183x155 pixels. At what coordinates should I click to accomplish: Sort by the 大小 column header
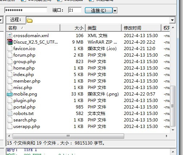(x=73, y=28)
